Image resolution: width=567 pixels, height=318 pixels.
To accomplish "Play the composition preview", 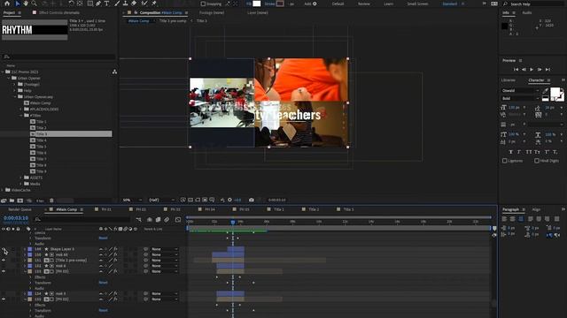I will coord(532,69).
